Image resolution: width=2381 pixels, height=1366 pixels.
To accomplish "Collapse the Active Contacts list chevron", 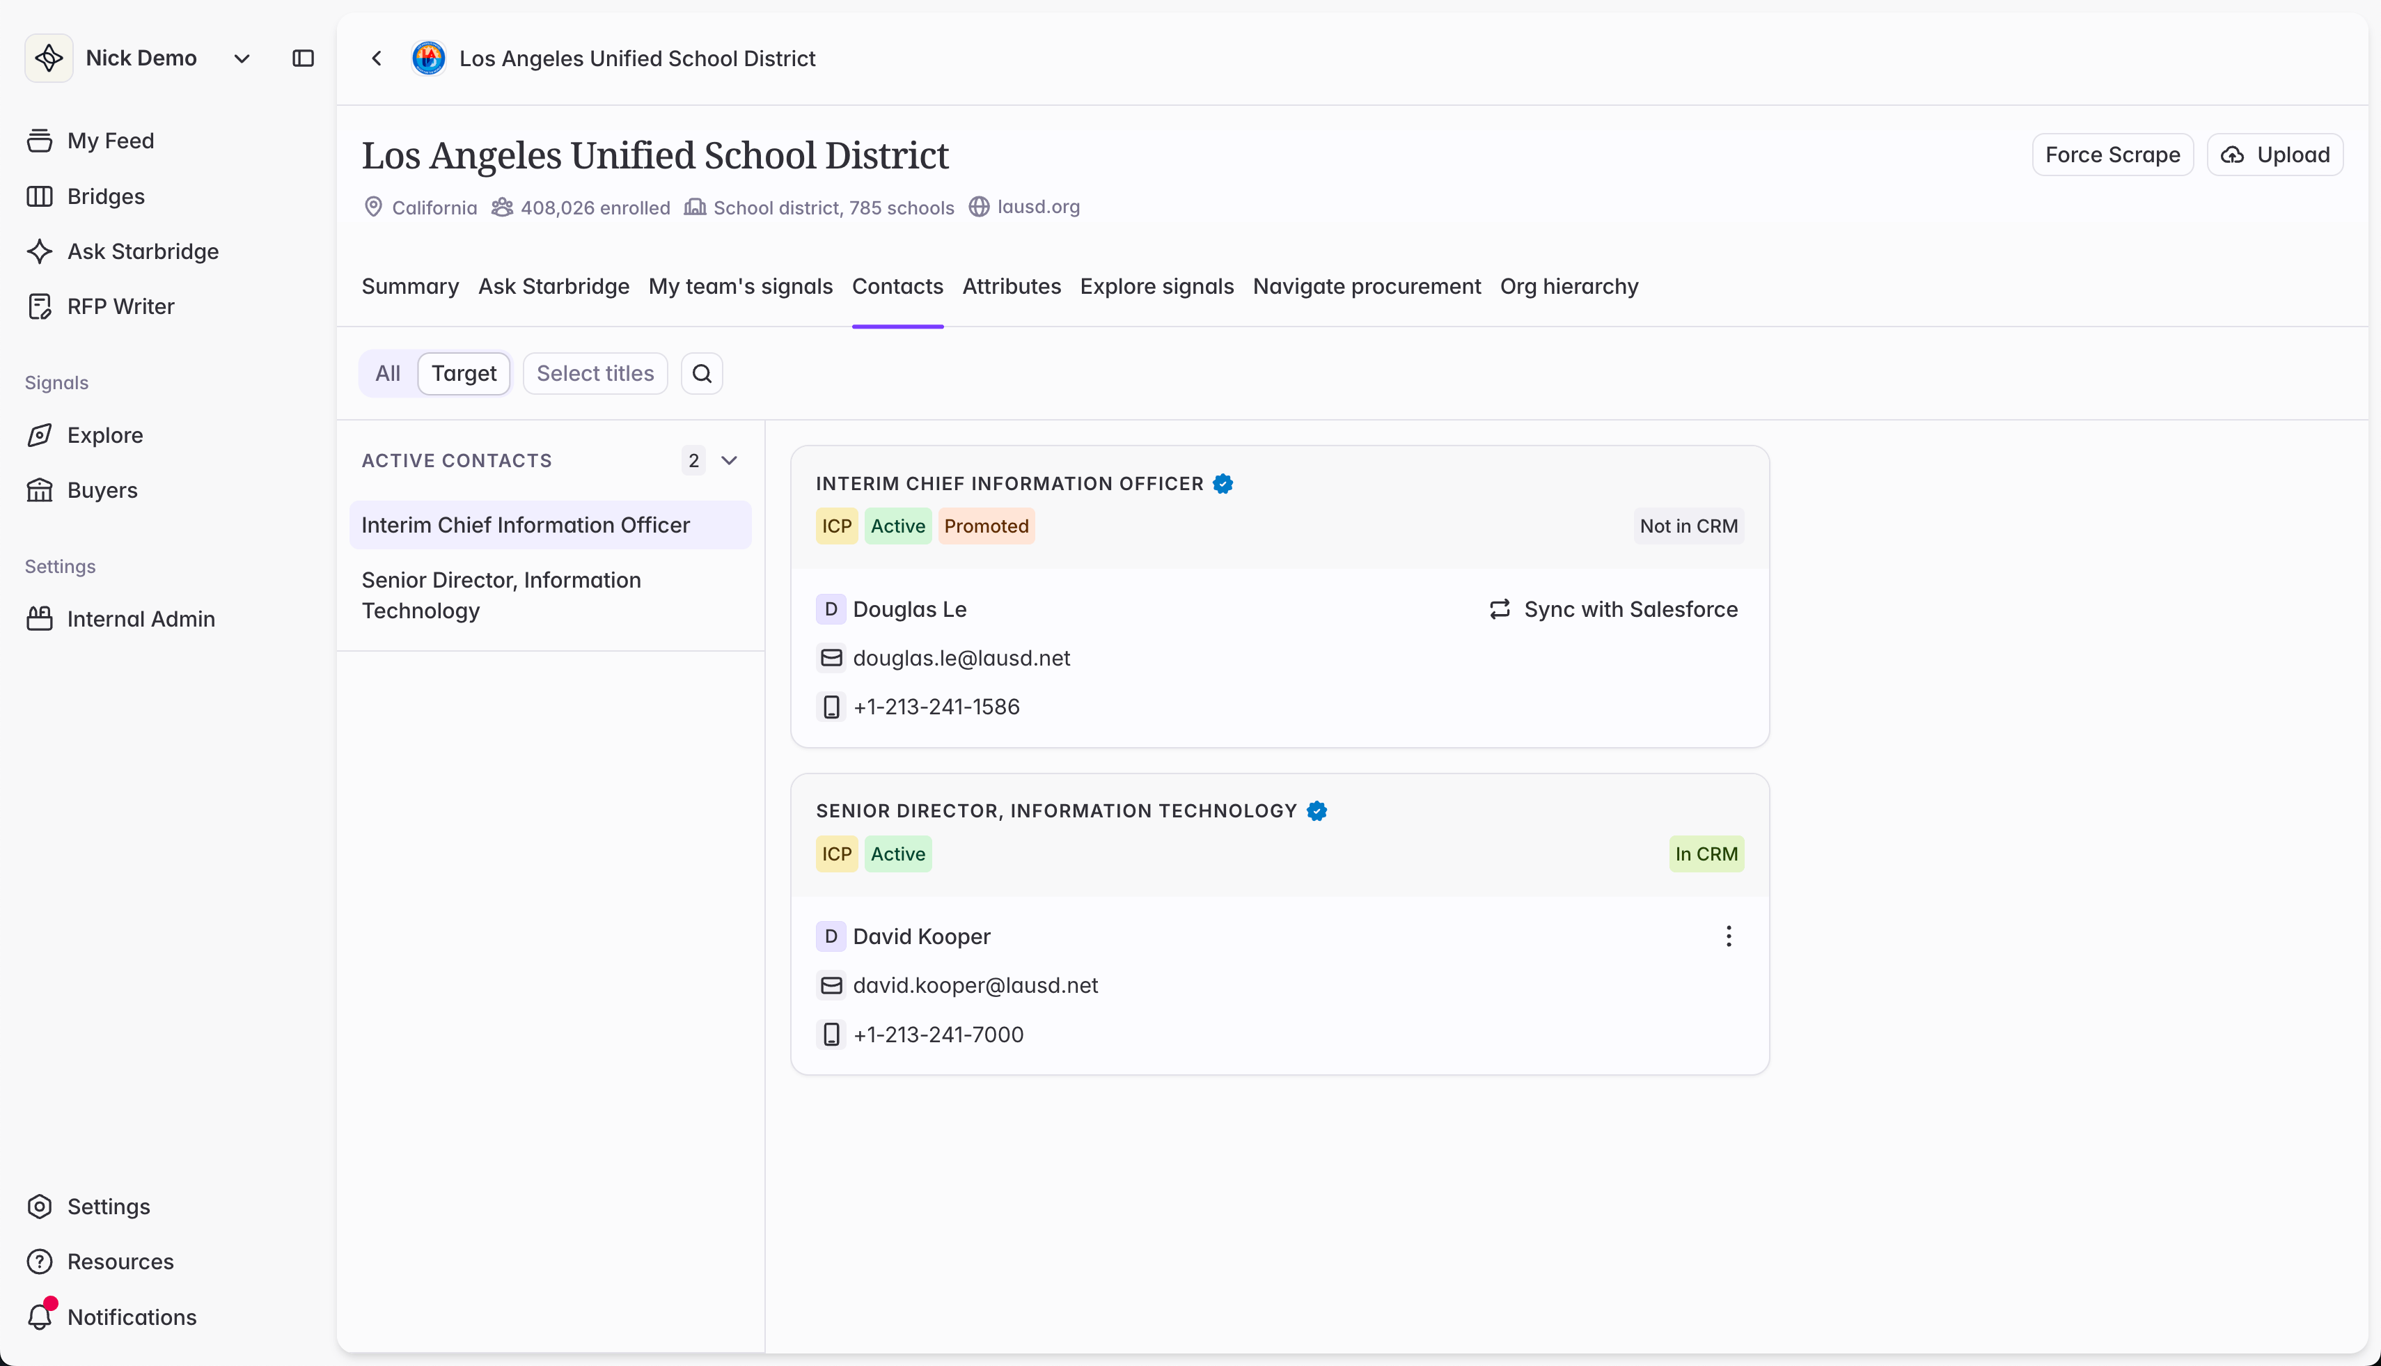I will [x=729, y=461].
